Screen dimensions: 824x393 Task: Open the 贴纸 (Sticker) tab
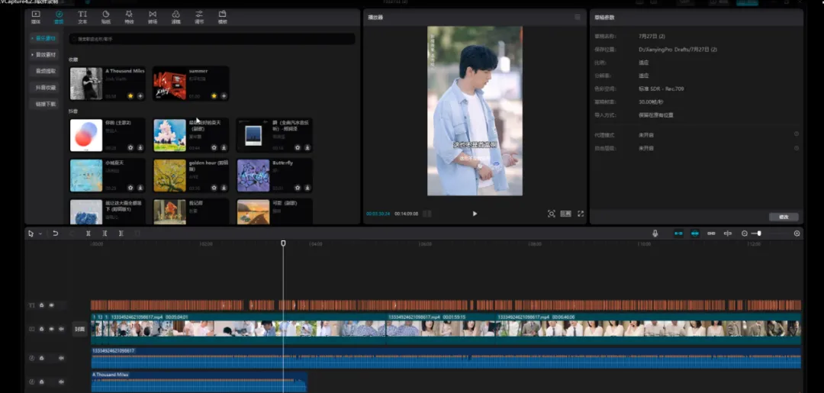(106, 16)
